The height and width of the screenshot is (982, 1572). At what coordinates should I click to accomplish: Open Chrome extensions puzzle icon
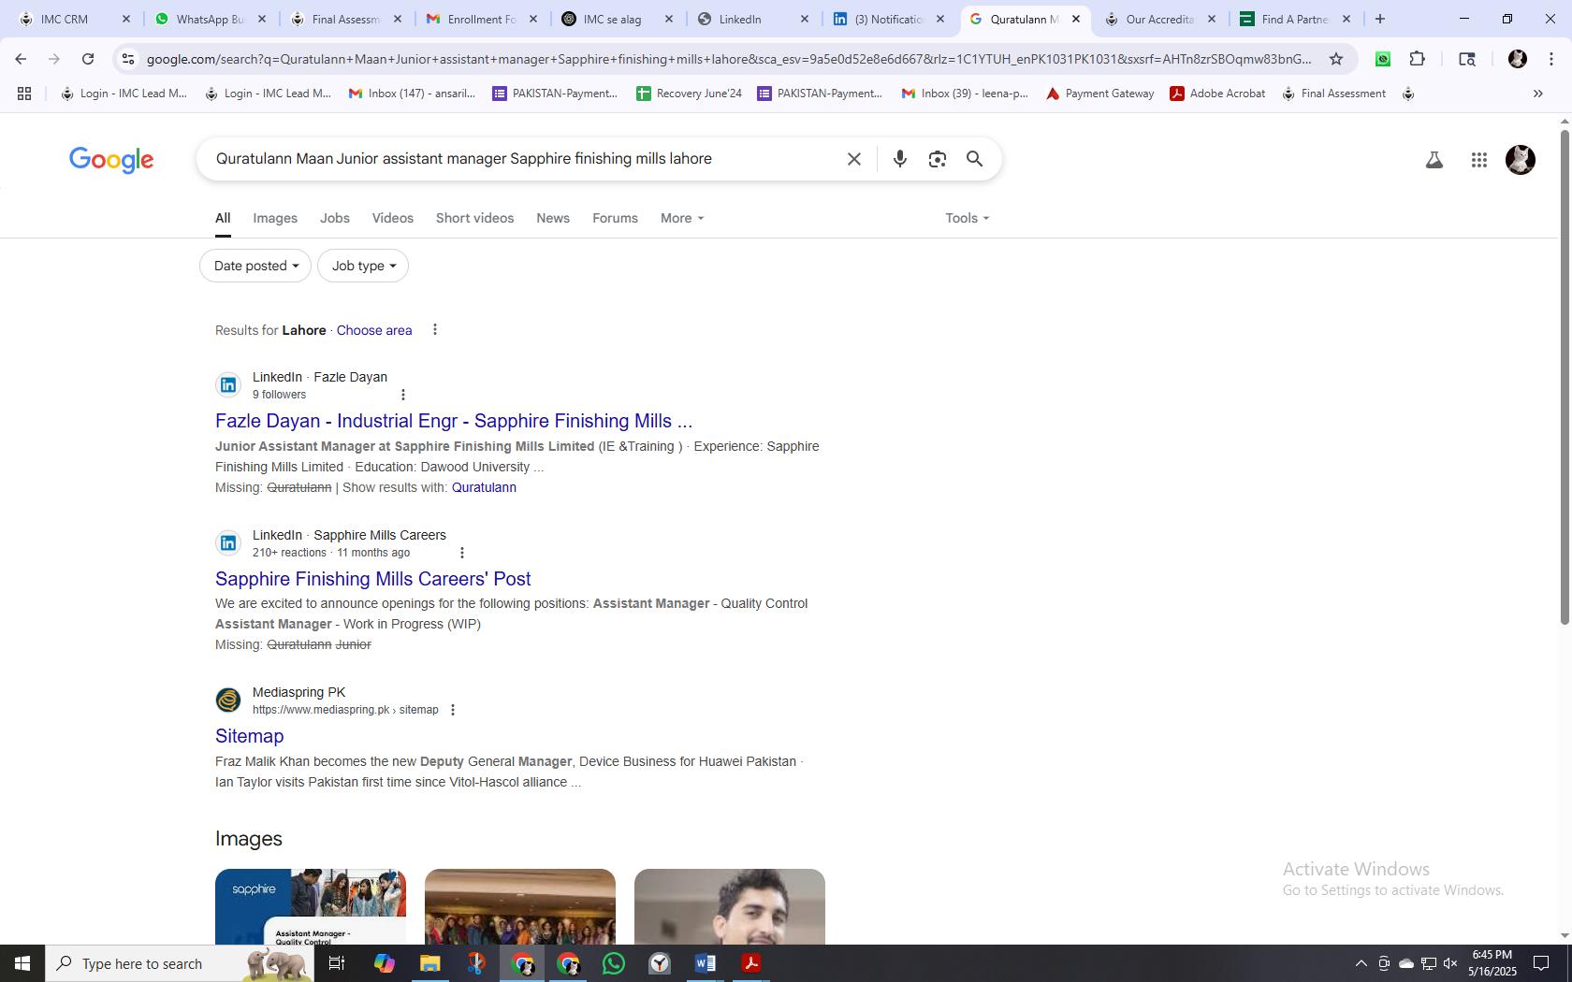1418,59
